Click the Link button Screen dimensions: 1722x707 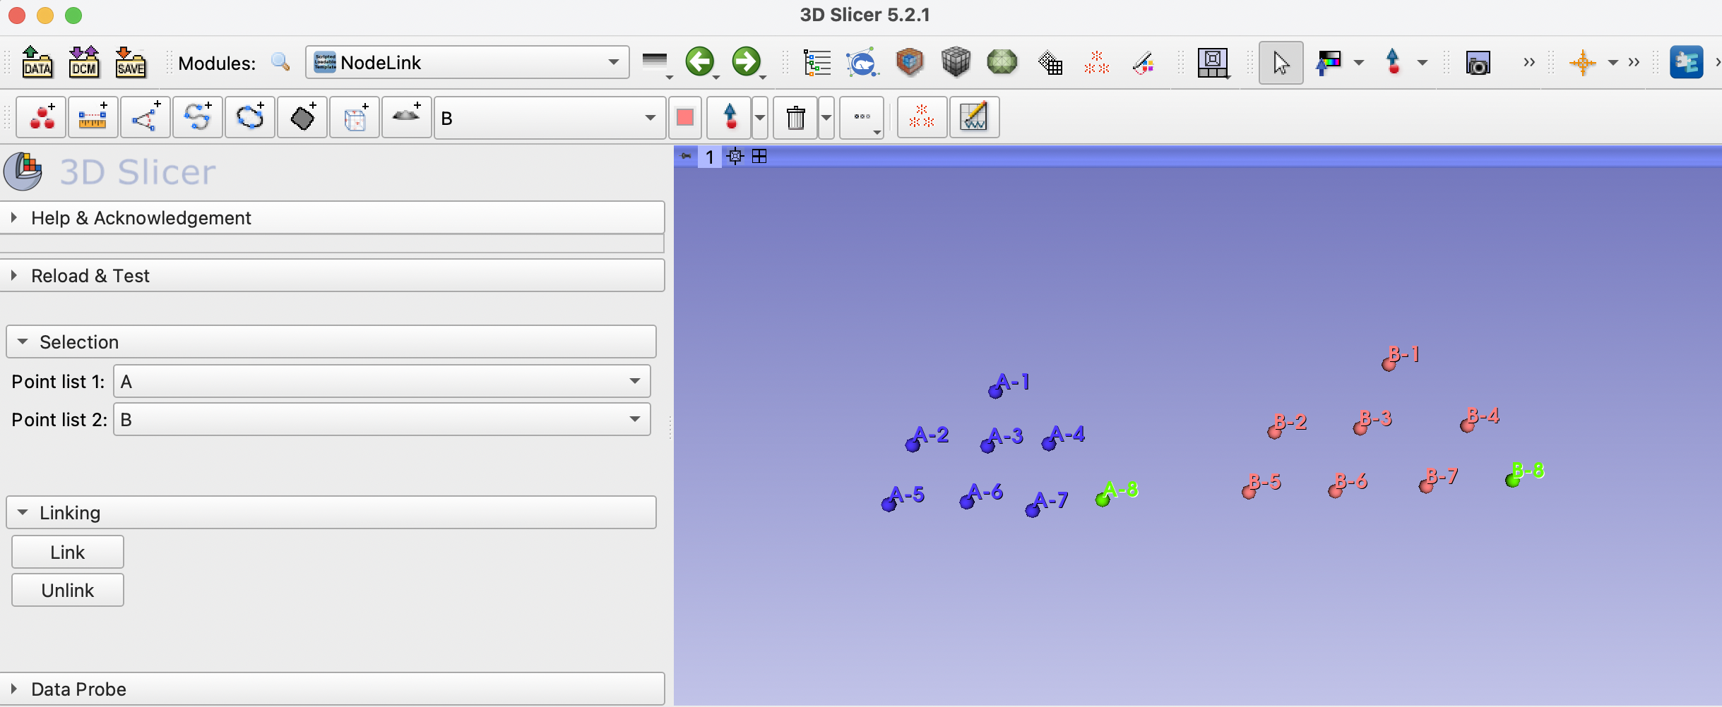coord(68,552)
